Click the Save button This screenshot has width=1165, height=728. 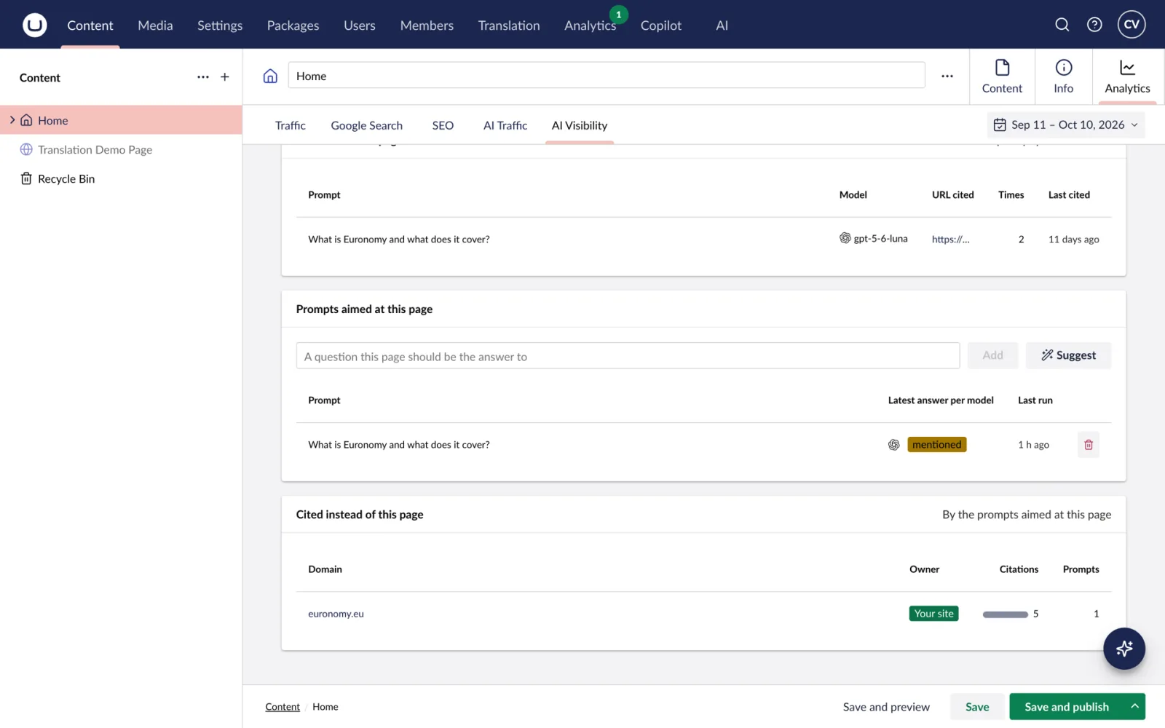pyautogui.click(x=977, y=706)
